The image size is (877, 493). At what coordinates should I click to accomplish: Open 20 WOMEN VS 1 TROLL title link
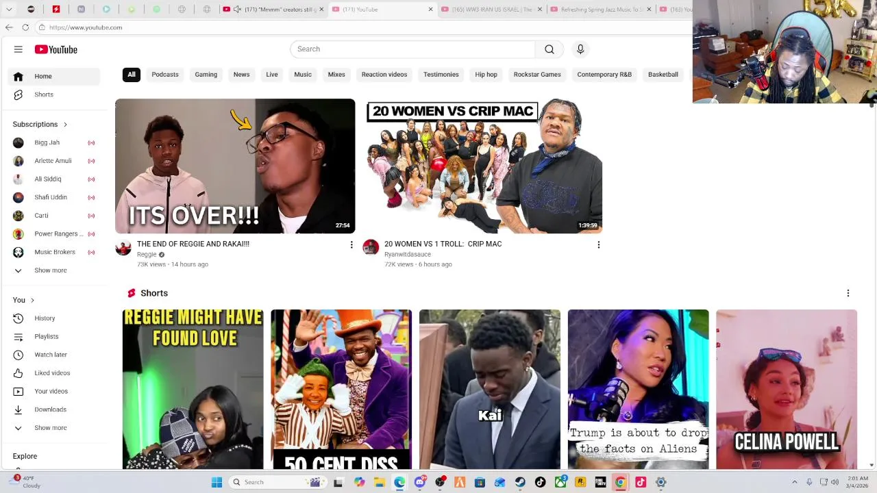443,244
